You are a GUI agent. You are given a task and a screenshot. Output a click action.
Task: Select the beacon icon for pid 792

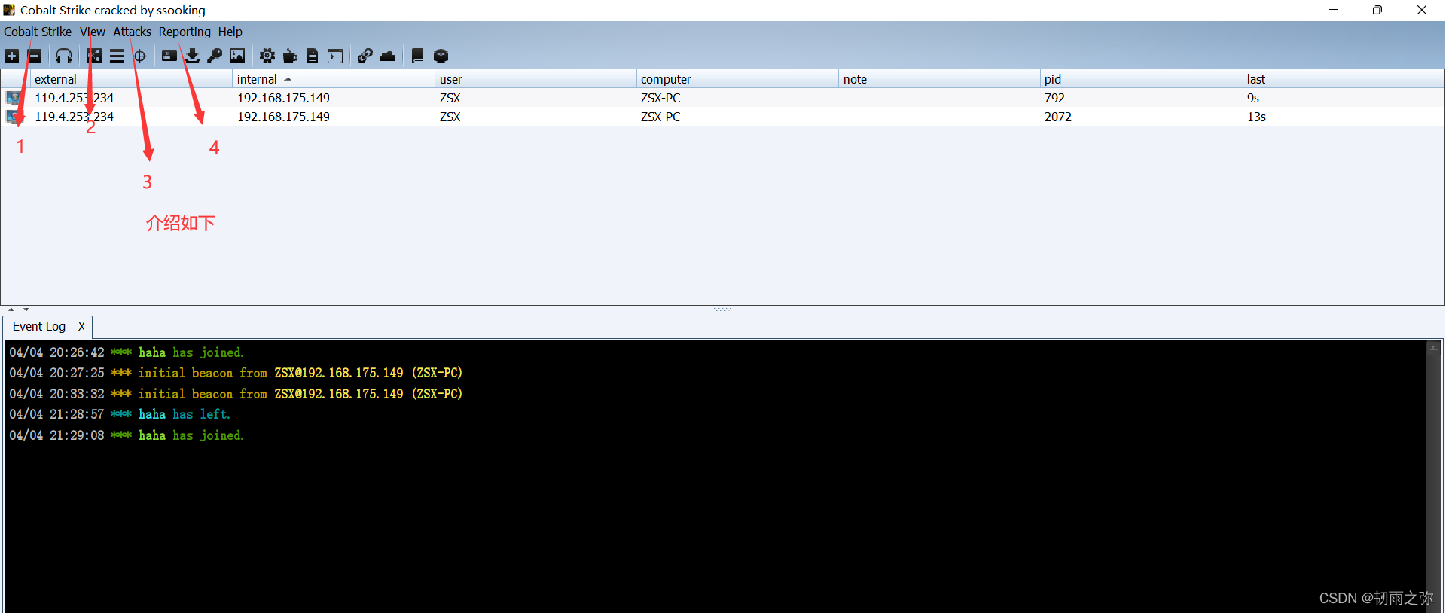[x=14, y=98]
